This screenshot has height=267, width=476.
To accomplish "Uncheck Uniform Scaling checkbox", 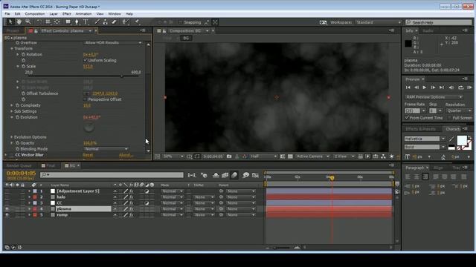I will (x=86, y=60).
